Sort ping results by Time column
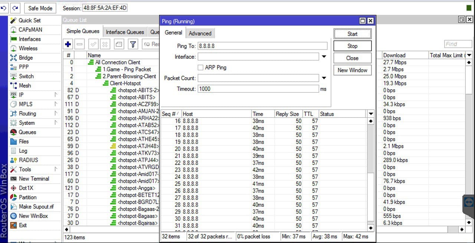475x243 pixels. [263, 114]
